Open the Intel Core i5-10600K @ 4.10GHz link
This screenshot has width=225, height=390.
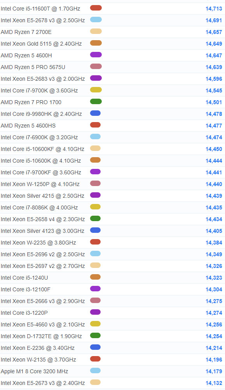41,161
